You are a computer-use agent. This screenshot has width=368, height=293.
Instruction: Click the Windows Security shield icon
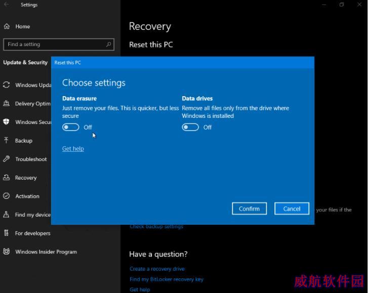pyautogui.click(x=7, y=122)
